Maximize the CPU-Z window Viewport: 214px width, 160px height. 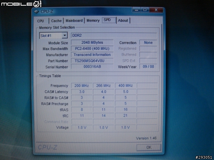click(x=145, y=10)
